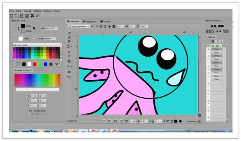The image size is (241, 141).
Task: Select the Nodes editing tool
Action: point(69,56)
